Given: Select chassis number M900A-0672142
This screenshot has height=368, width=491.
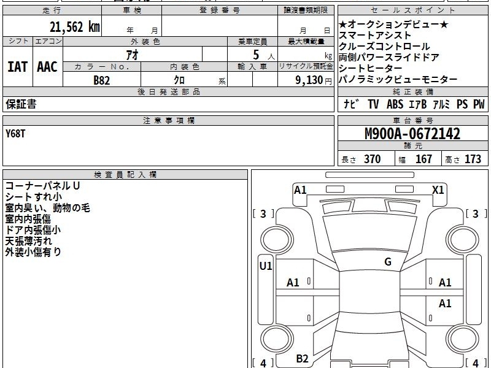Looking at the screenshot, I should 412,134.
